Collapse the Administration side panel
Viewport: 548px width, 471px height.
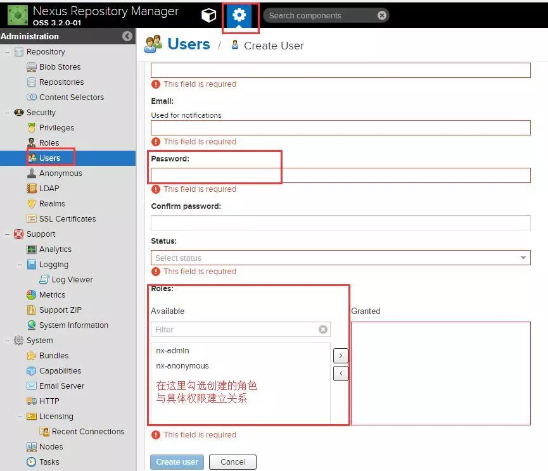[x=127, y=36]
